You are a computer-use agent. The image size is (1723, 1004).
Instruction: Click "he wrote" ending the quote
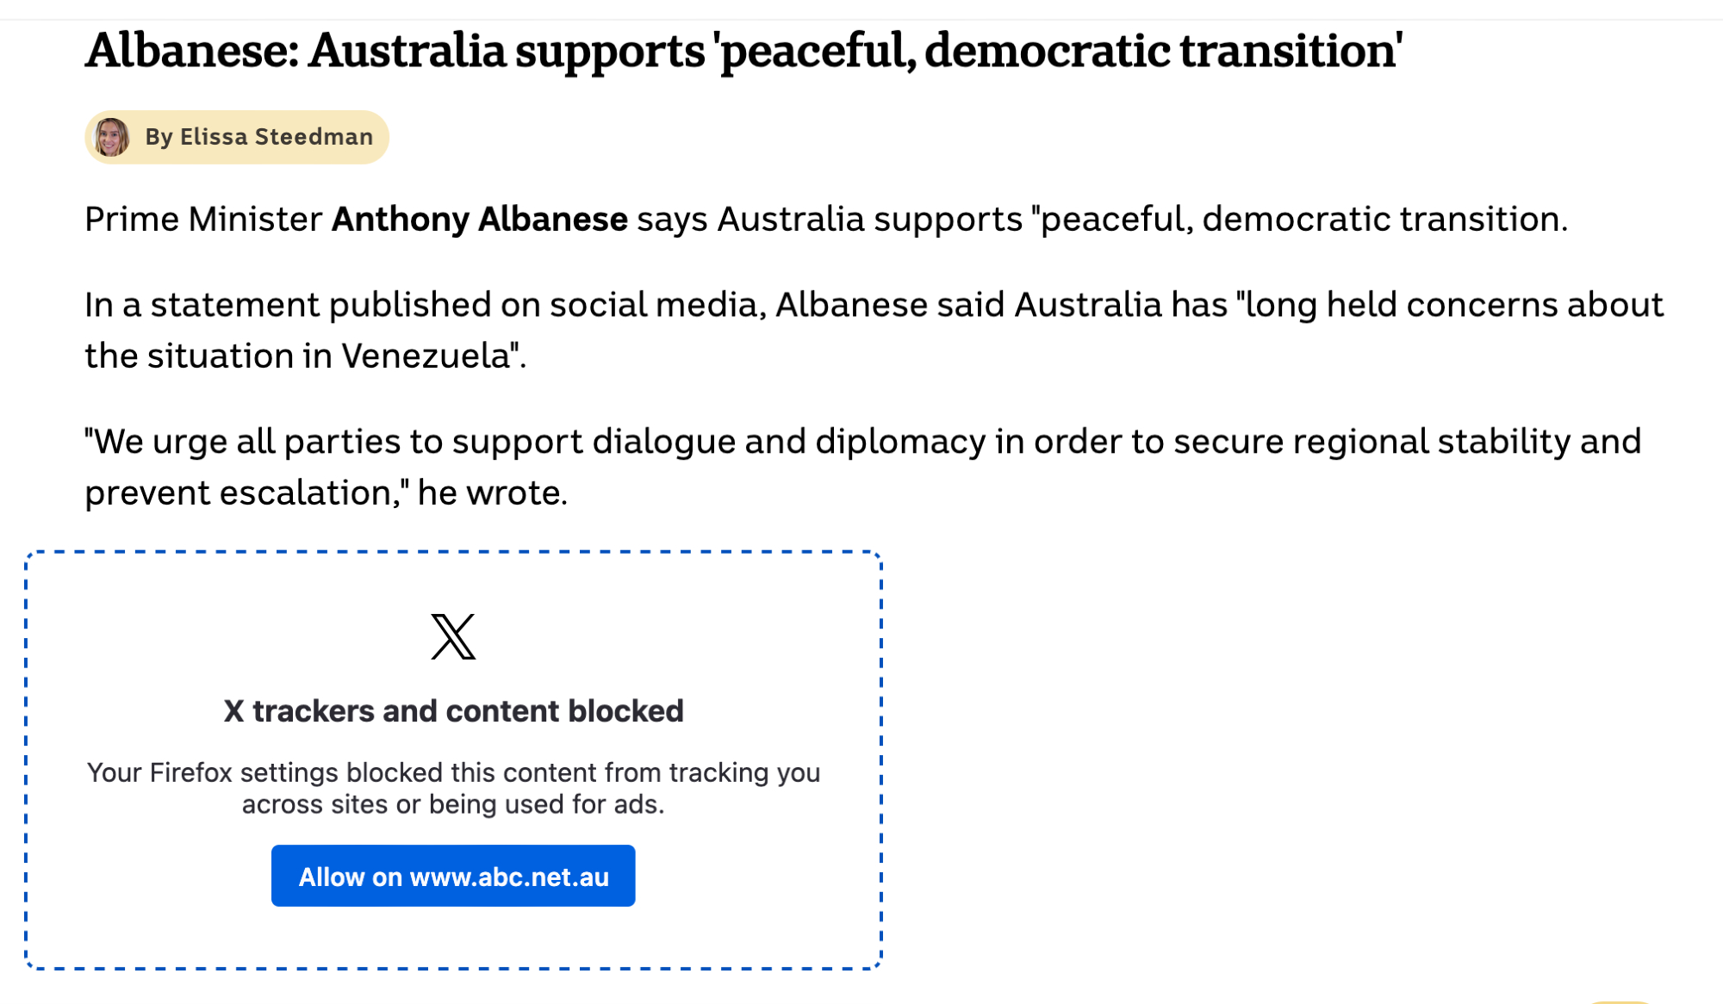tap(490, 493)
